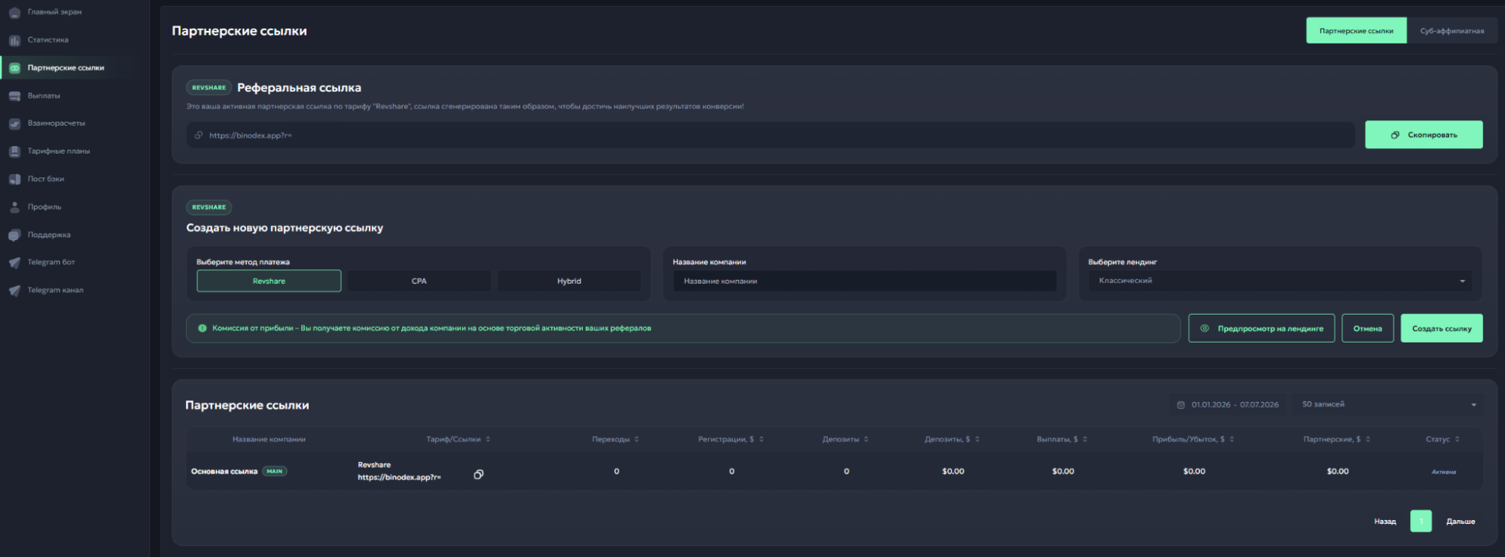Click the Telegram канал plane icon
This screenshot has height=557, width=1505.
[x=14, y=291]
